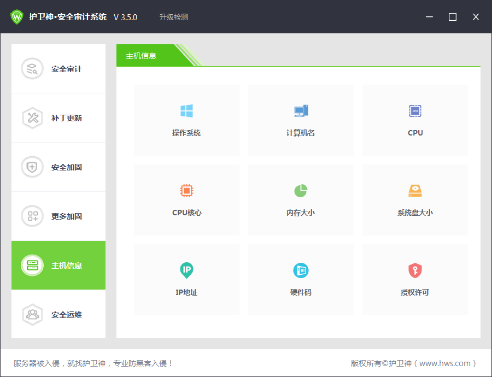Click the 授权许可 card label
The height and width of the screenshot is (377, 492).
(415, 292)
